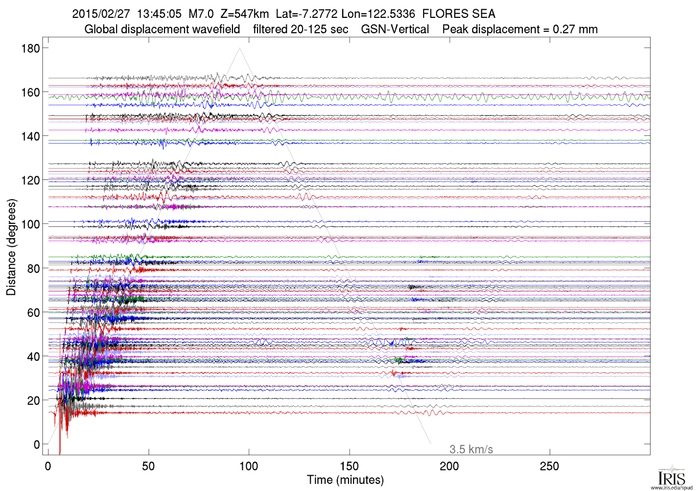Click the Z=547km depth value
This screenshot has width=696, height=491.
(x=244, y=14)
